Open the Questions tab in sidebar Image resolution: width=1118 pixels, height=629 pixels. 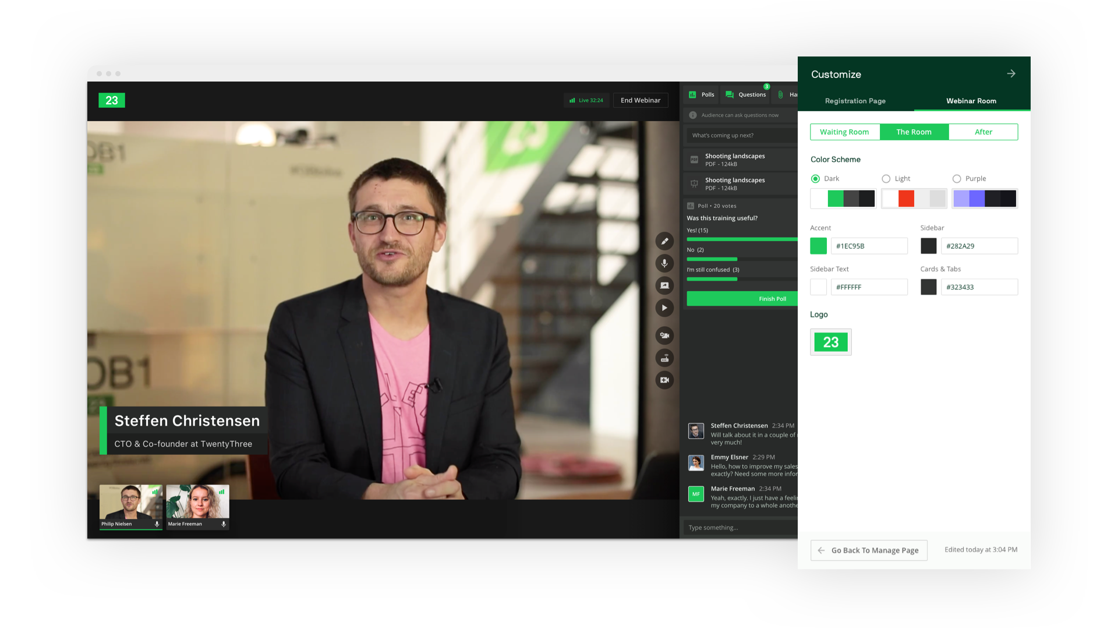(x=746, y=94)
